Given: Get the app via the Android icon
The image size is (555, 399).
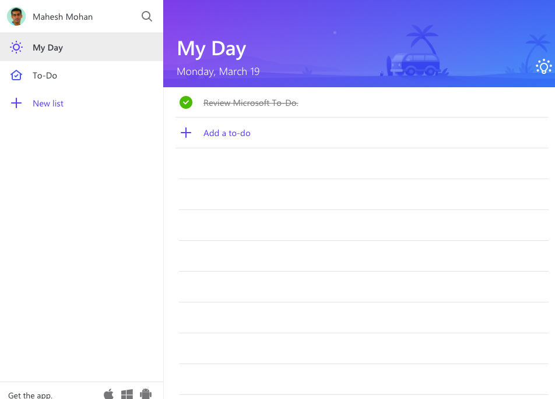Looking at the screenshot, I should (146, 394).
